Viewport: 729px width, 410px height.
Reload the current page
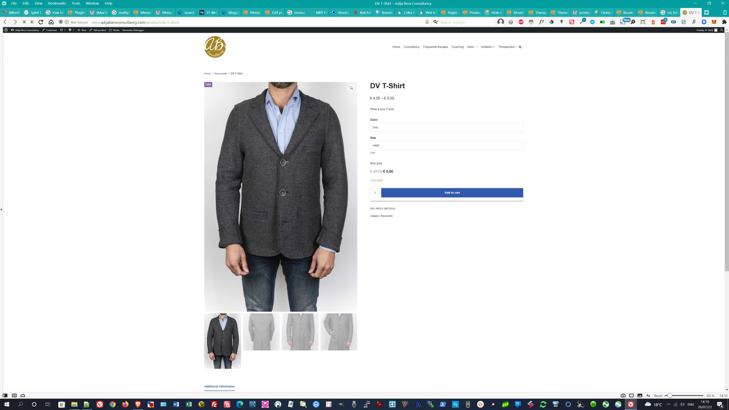pyautogui.click(x=40, y=22)
